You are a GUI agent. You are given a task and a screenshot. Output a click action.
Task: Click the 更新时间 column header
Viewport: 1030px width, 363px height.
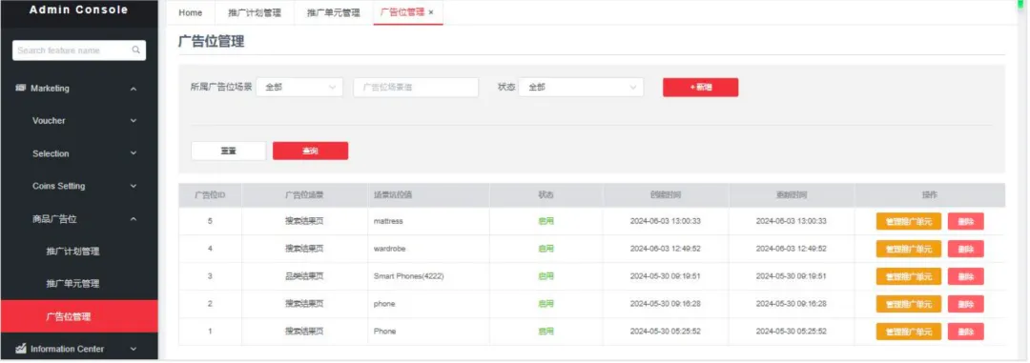click(x=792, y=195)
